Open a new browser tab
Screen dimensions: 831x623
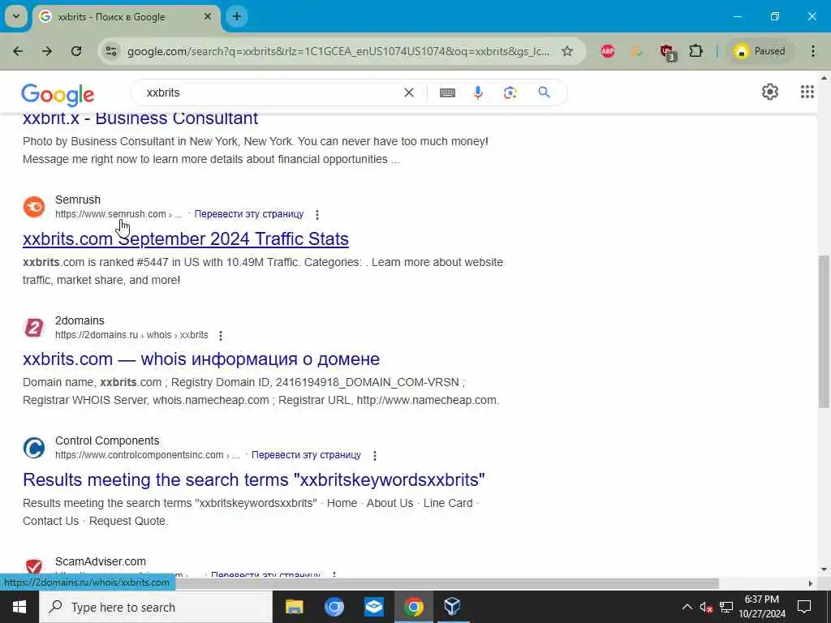coord(237,16)
